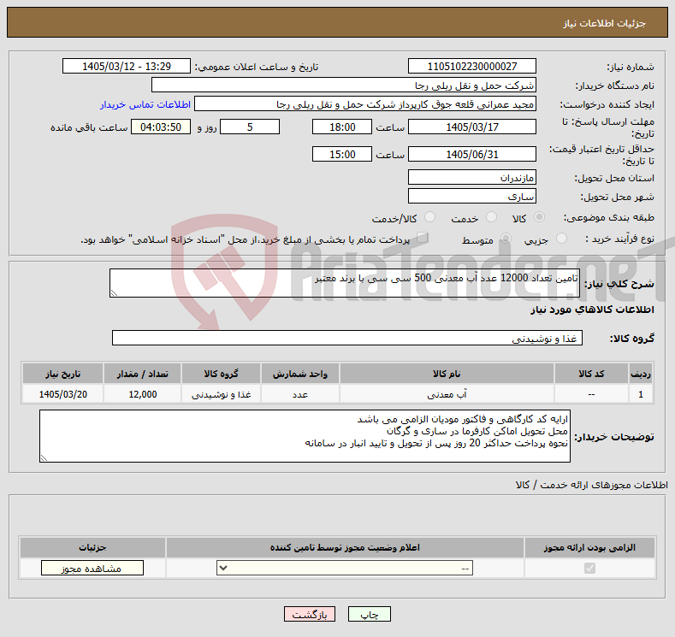Click the چاپ print button
This screenshot has width=675, height=637.
[x=370, y=614]
